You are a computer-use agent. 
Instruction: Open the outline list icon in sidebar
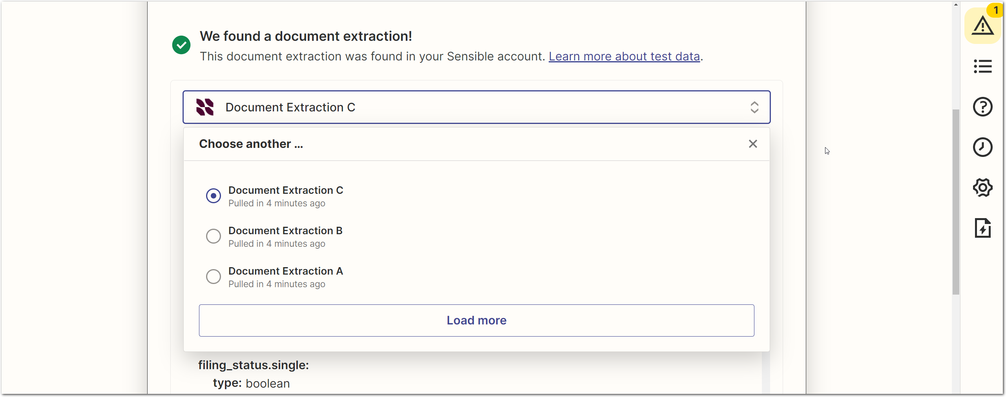tap(982, 66)
